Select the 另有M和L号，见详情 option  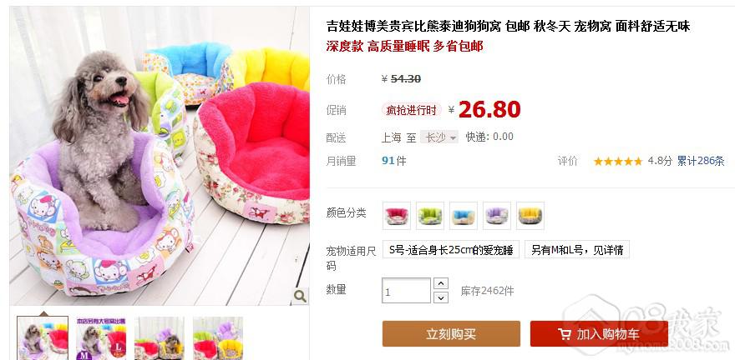click(576, 250)
